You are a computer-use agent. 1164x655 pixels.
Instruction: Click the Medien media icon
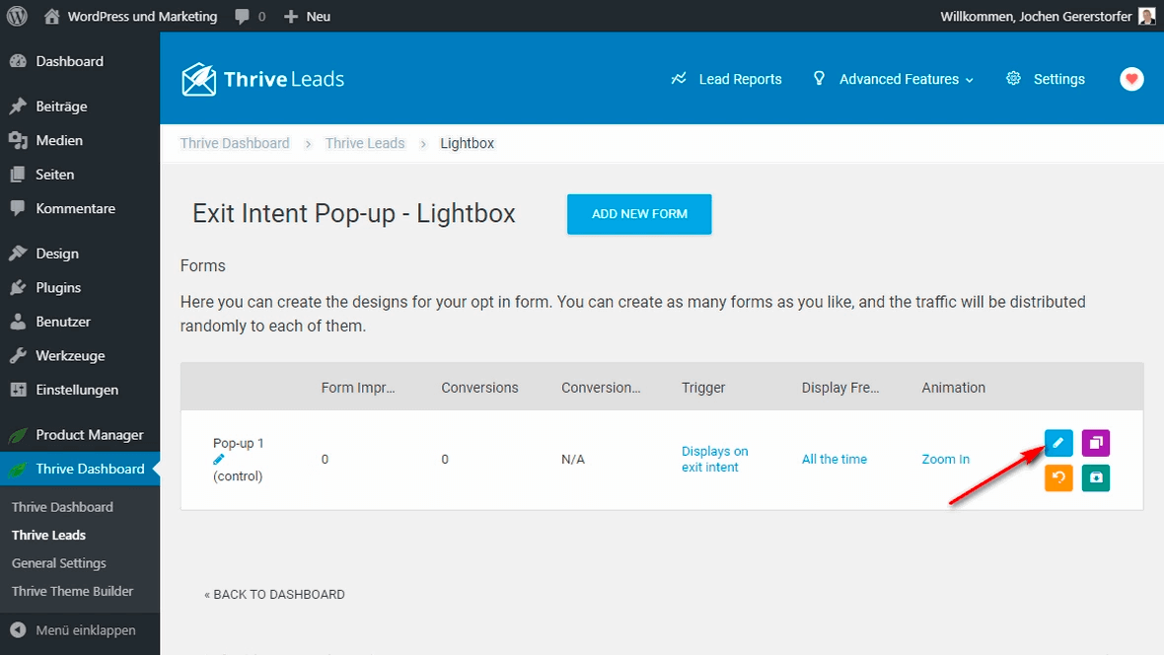click(x=18, y=140)
